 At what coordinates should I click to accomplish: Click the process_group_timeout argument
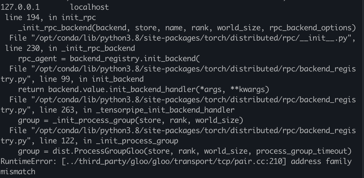(x=301, y=151)
